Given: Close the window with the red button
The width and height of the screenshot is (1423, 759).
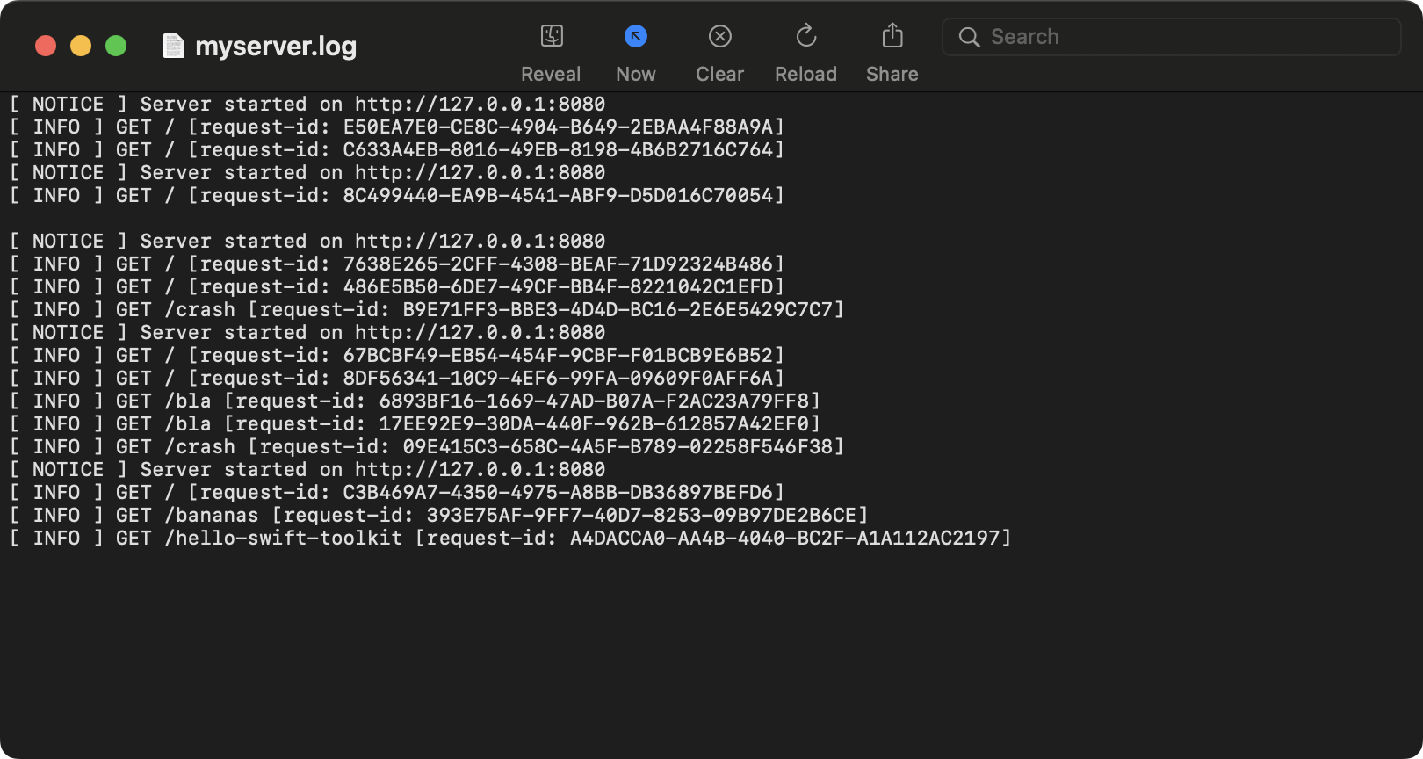Looking at the screenshot, I should pos(46,46).
